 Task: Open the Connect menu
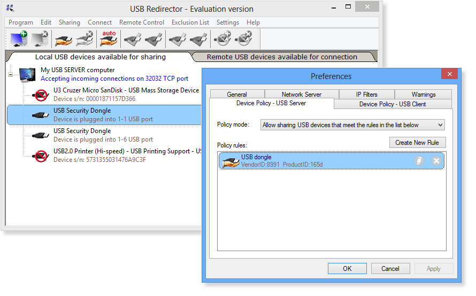point(99,22)
